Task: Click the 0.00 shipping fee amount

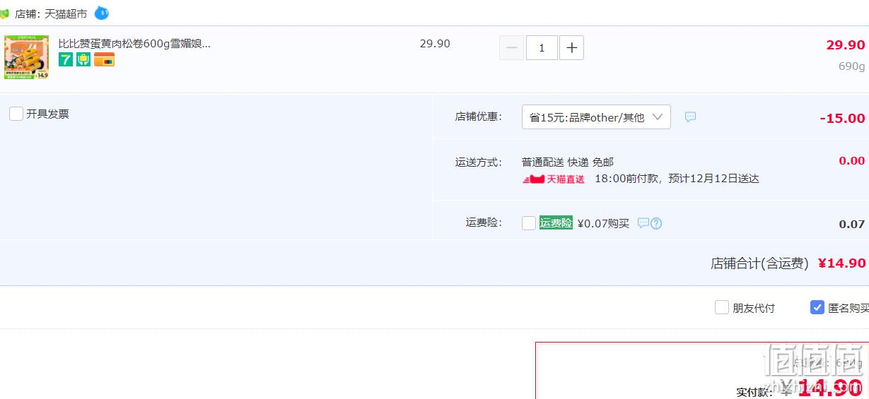Action: tap(852, 161)
